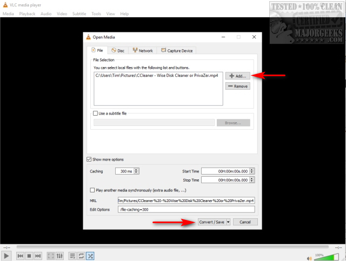Open the Subtitle menu
This screenshot has width=346, height=261.
click(x=79, y=14)
